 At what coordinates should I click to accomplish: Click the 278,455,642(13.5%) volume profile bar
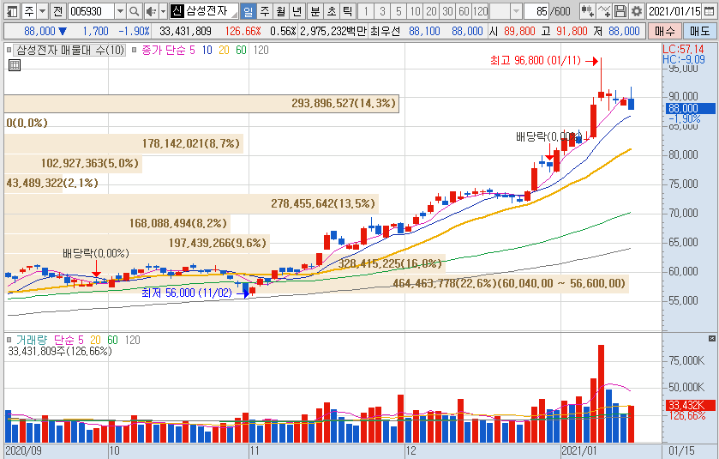[x=191, y=204]
